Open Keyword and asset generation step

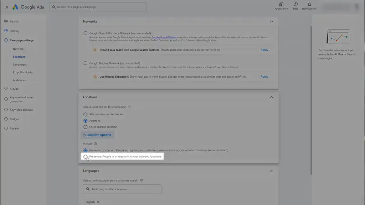click(22, 99)
